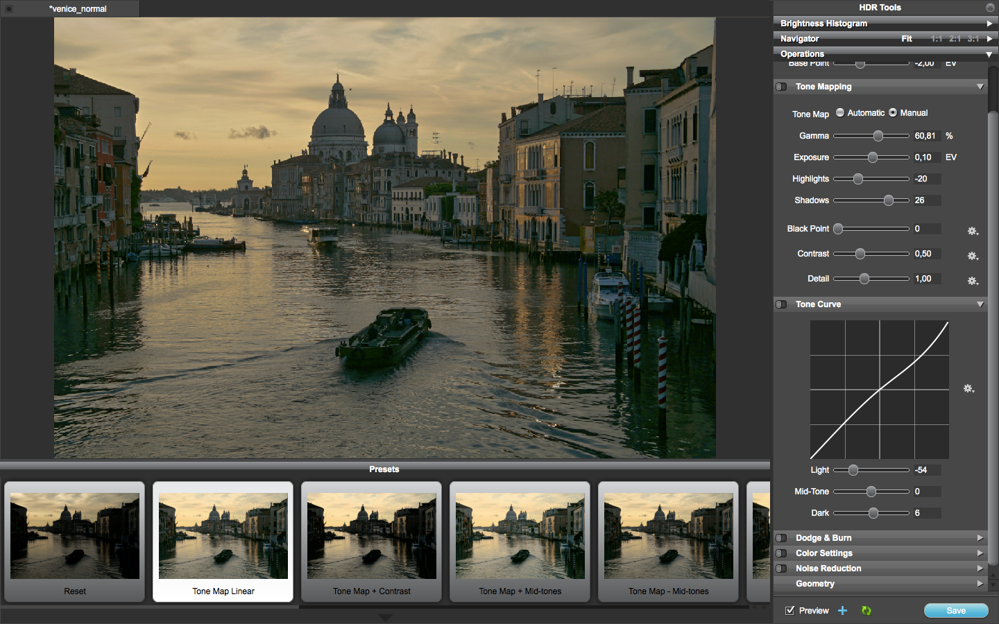Click the blue plus icon beside Preview
This screenshot has height=624, width=999.
pyautogui.click(x=842, y=611)
